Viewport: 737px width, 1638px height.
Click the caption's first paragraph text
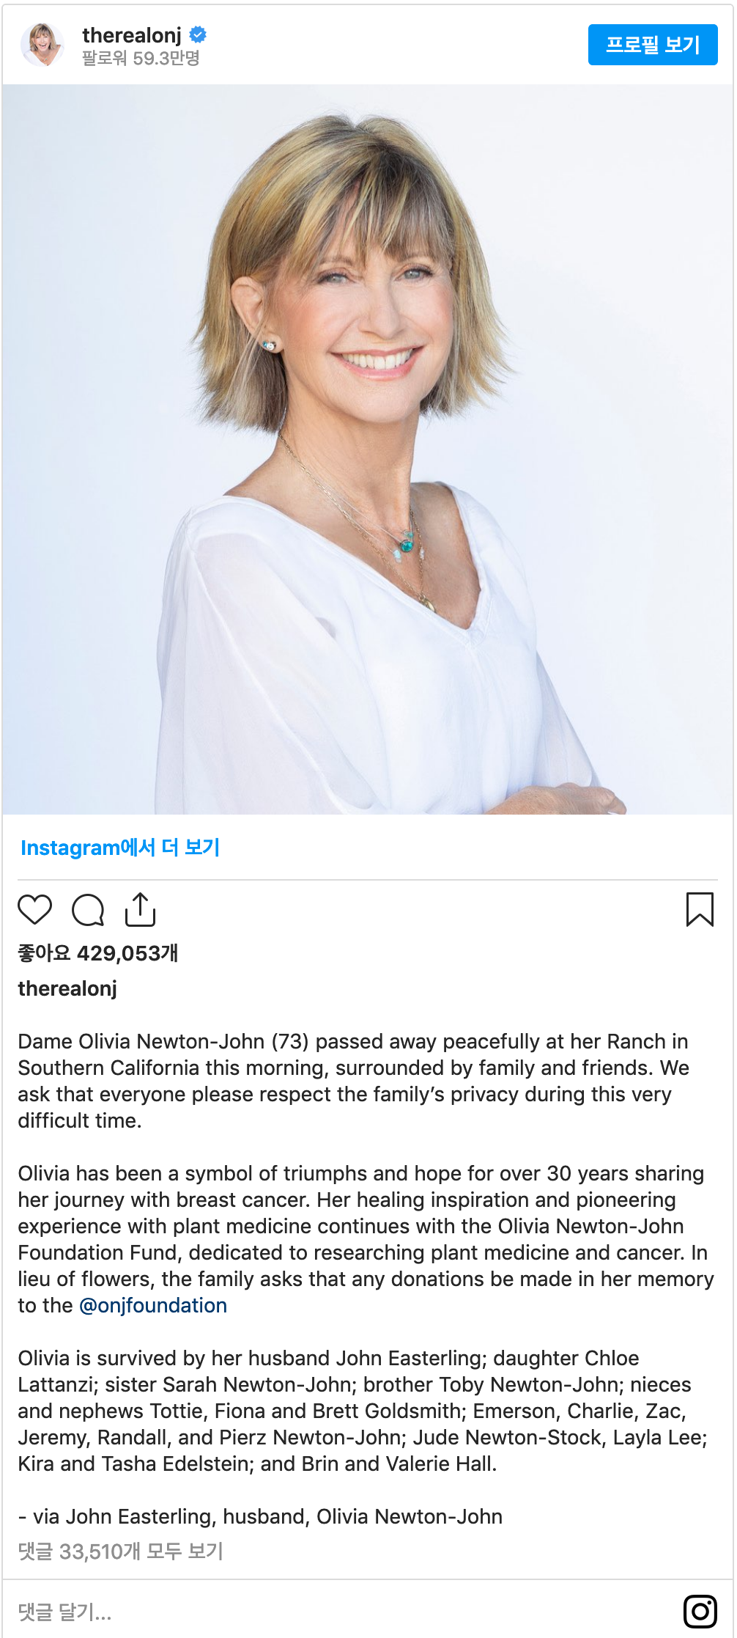(x=353, y=1081)
